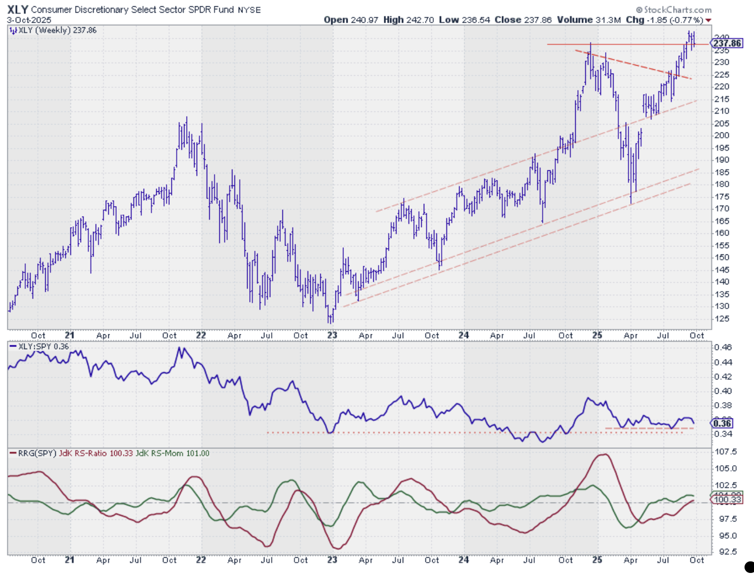The height and width of the screenshot is (574, 754).
Task: Select the JdK RS-Mom legend label
Action: tap(172, 453)
